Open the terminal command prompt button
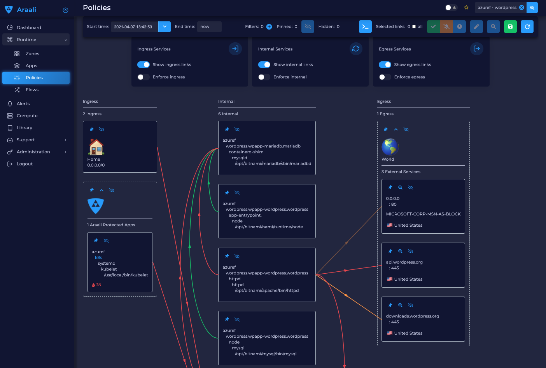546x368 pixels. click(x=365, y=27)
